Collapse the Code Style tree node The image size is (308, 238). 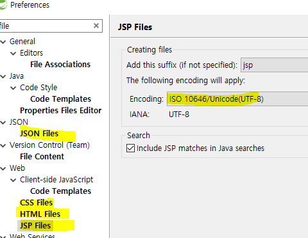[x=13, y=88]
